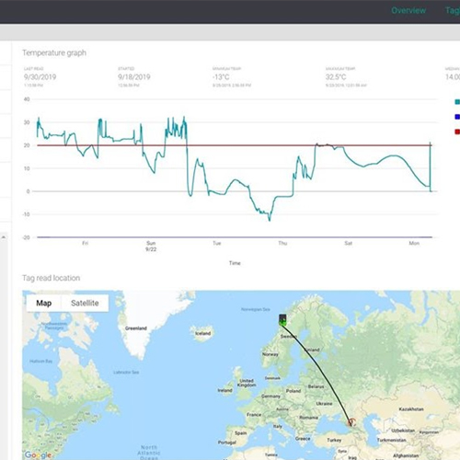The height and width of the screenshot is (460, 460).
Task: Click the Spain map label
Action: 241,433
